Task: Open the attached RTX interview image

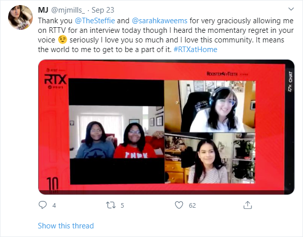Action: tap(166, 127)
